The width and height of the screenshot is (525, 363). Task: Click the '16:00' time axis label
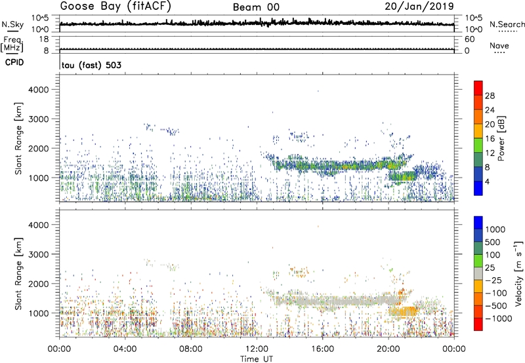point(322,349)
